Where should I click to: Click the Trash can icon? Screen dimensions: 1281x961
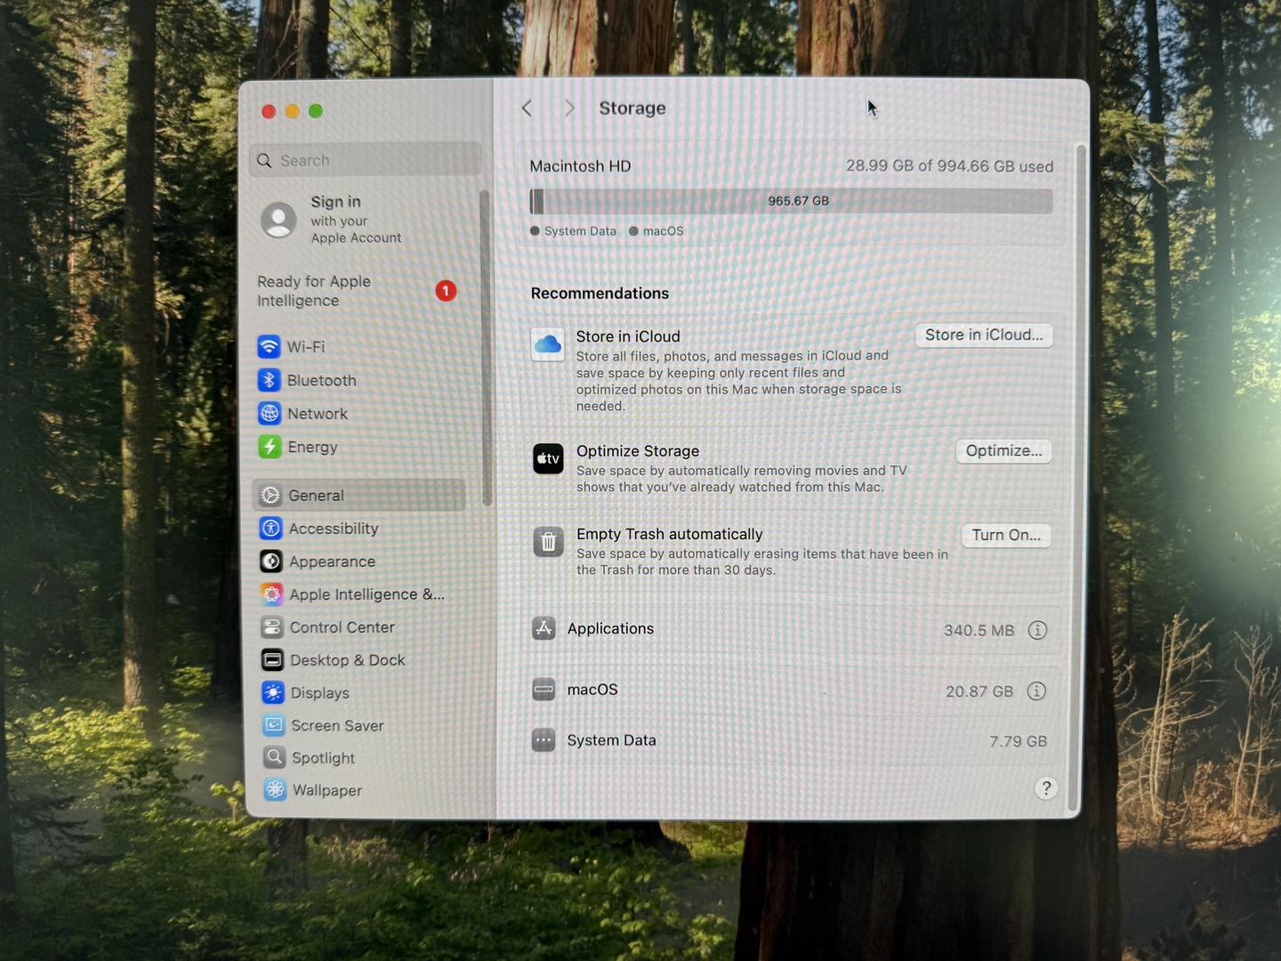(548, 541)
